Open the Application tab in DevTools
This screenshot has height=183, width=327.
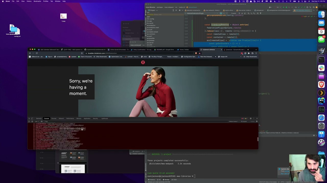(x=87, y=118)
